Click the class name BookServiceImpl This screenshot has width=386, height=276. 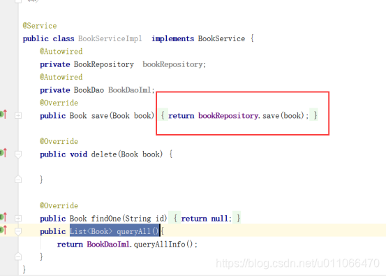pos(110,38)
